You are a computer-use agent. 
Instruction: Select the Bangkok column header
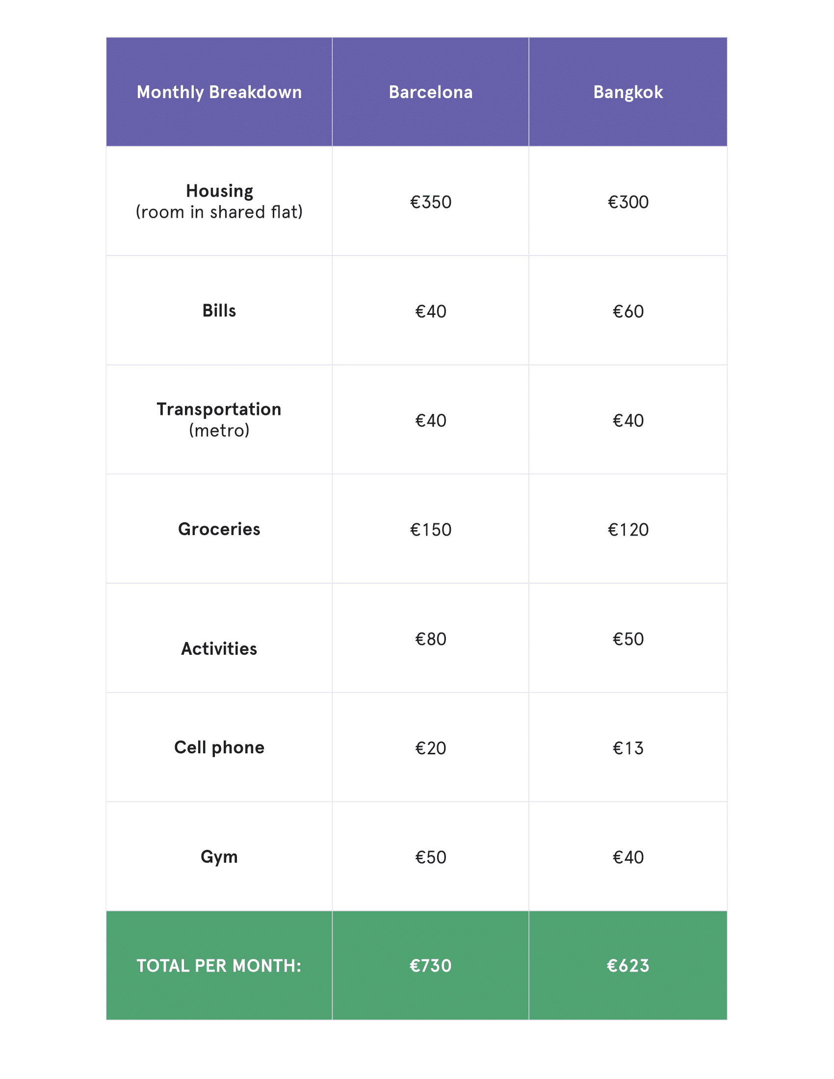[x=627, y=92]
